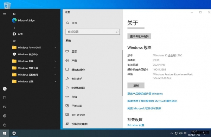Expand Windows PowerShell chevron

coord(56,48)
